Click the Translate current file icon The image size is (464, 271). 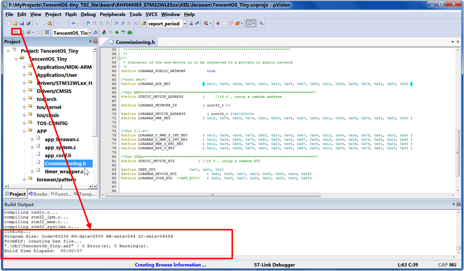click(9, 32)
